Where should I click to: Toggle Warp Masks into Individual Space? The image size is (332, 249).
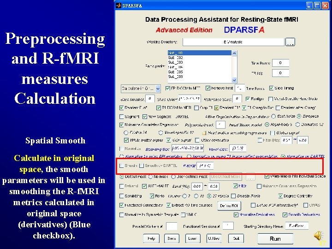tap(267, 176)
